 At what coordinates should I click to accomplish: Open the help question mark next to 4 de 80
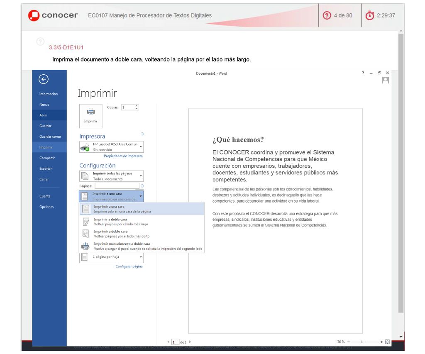(327, 15)
